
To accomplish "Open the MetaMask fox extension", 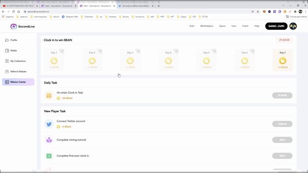I will pyautogui.click(x=264, y=12).
